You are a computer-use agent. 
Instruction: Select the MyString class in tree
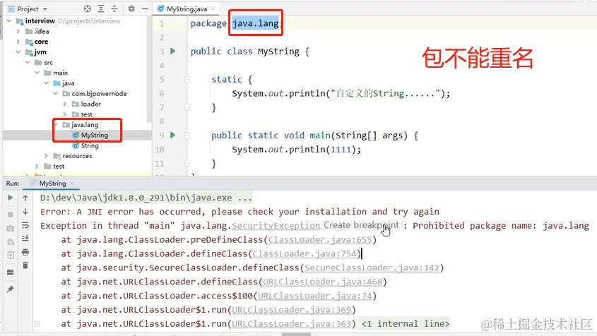point(95,135)
